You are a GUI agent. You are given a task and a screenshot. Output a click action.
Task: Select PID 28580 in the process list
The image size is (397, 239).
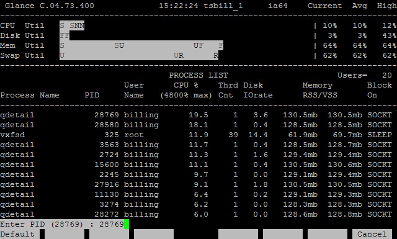click(107, 125)
